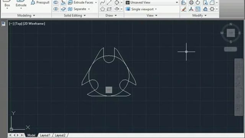This screenshot has width=245, height=138.
Task: Select the Line tool in Draw panel
Action: pyautogui.click(x=109, y=3)
